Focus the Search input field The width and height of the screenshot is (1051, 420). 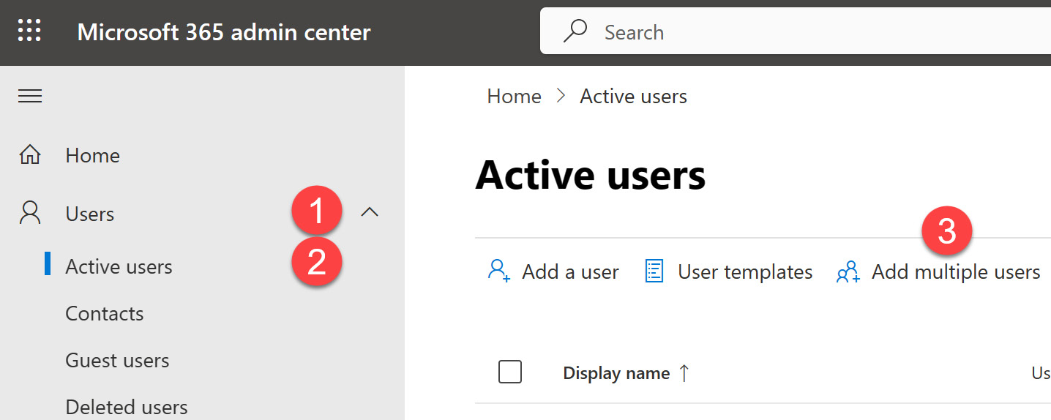[x=796, y=31]
